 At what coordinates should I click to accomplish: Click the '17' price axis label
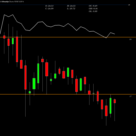click(x=130, y=97)
